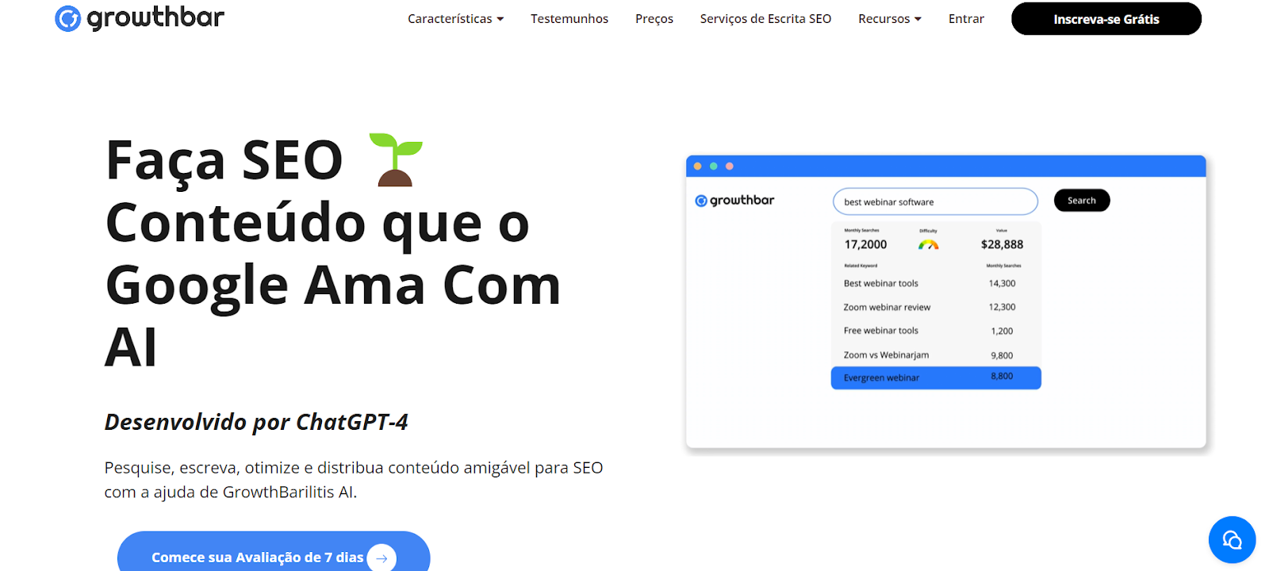Click the arrow icon on trial button
1269x571 pixels.
click(381, 558)
